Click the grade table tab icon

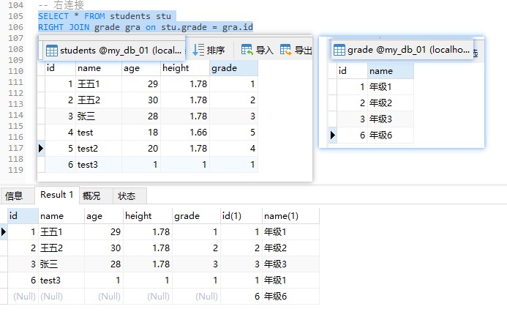point(339,50)
